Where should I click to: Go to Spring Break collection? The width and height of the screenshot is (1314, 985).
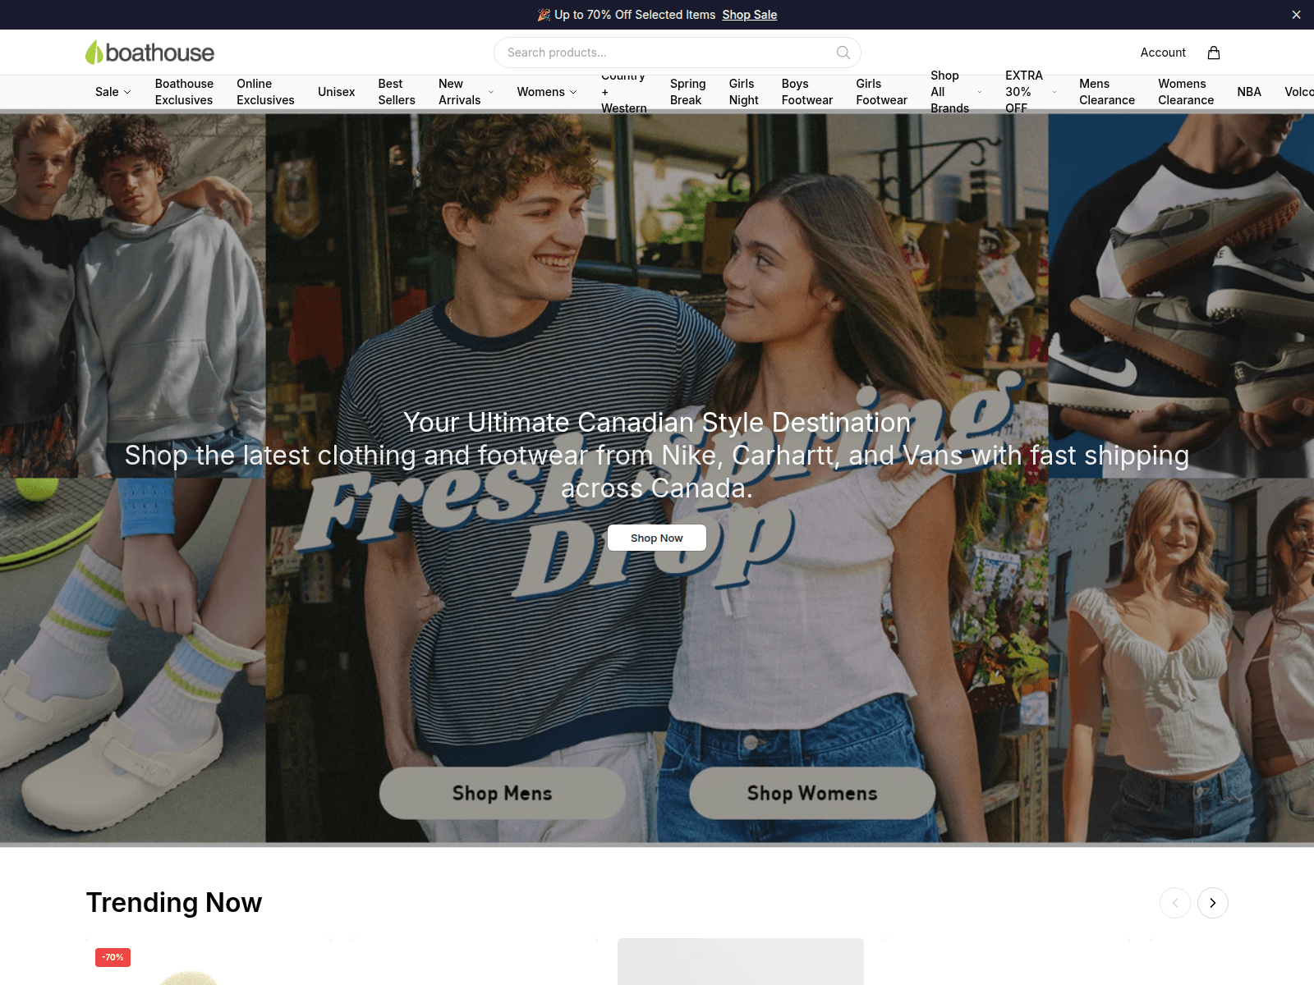click(688, 92)
